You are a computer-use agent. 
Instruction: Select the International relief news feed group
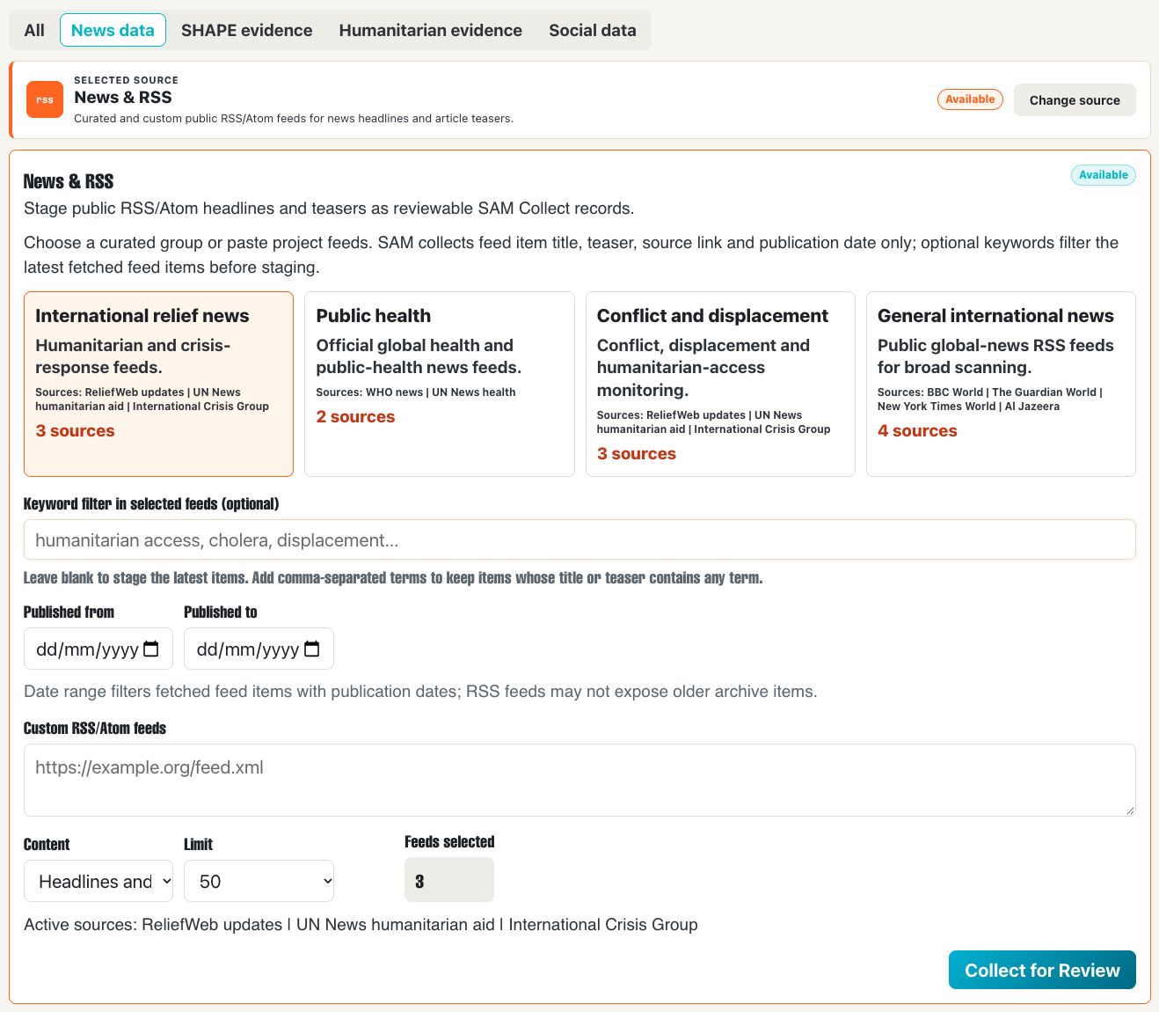(158, 384)
